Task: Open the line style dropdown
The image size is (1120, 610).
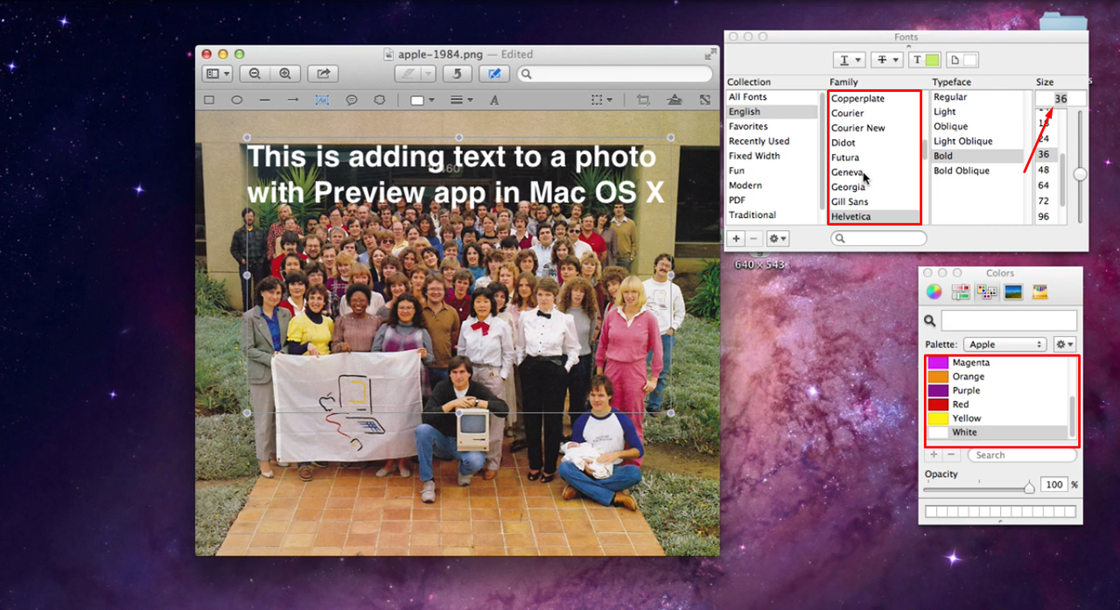Action: click(x=461, y=101)
